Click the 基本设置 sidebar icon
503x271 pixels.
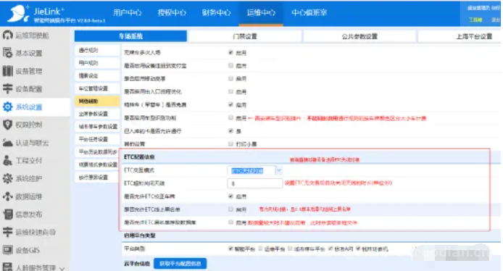[x=7, y=53]
